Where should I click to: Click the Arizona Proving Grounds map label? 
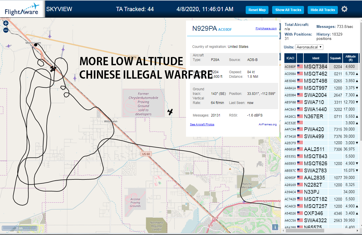click(x=135, y=203)
